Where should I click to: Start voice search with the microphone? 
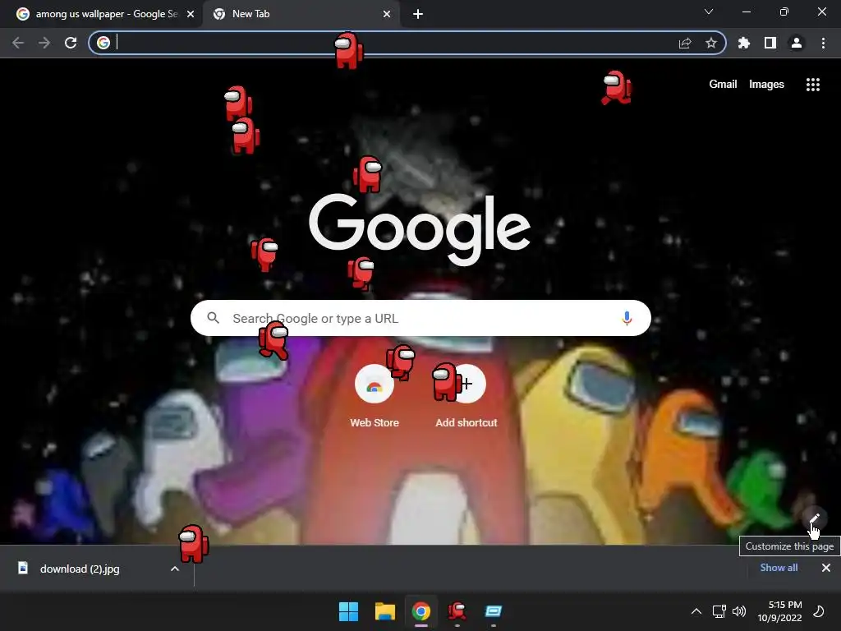coord(627,318)
